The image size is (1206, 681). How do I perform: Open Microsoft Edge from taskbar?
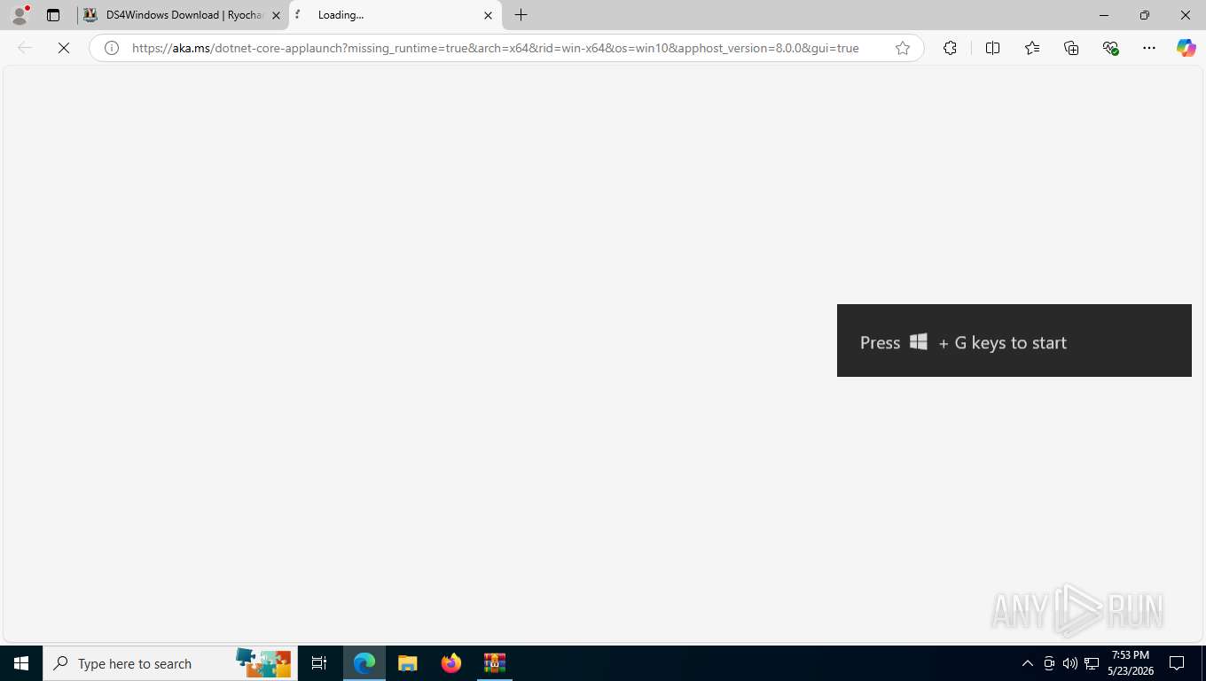click(364, 663)
